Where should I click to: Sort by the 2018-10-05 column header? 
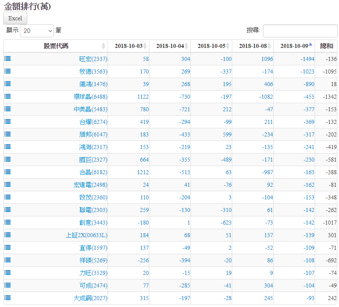pos(211,46)
